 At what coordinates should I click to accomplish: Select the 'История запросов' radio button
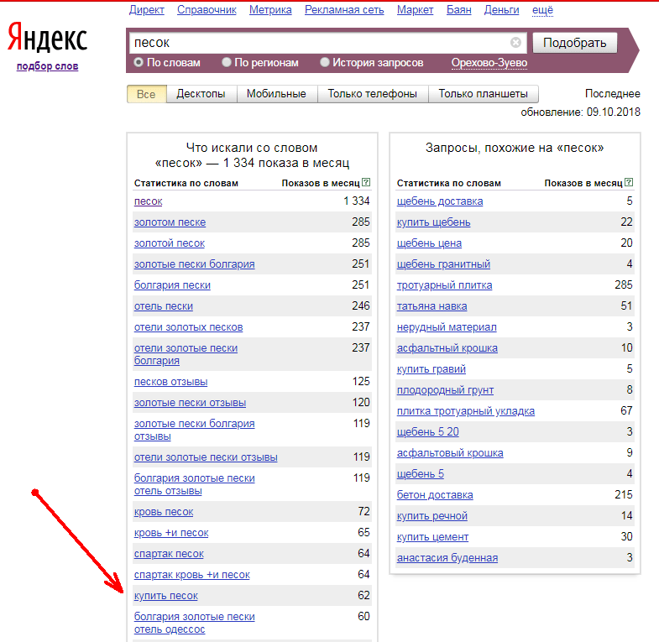(x=324, y=62)
